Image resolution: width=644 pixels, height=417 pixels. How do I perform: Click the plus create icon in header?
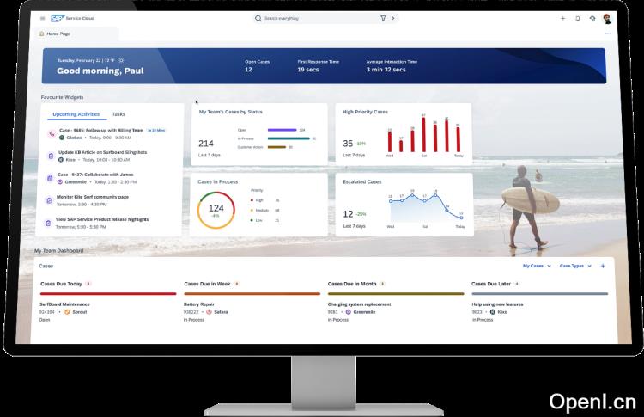pos(563,18)
